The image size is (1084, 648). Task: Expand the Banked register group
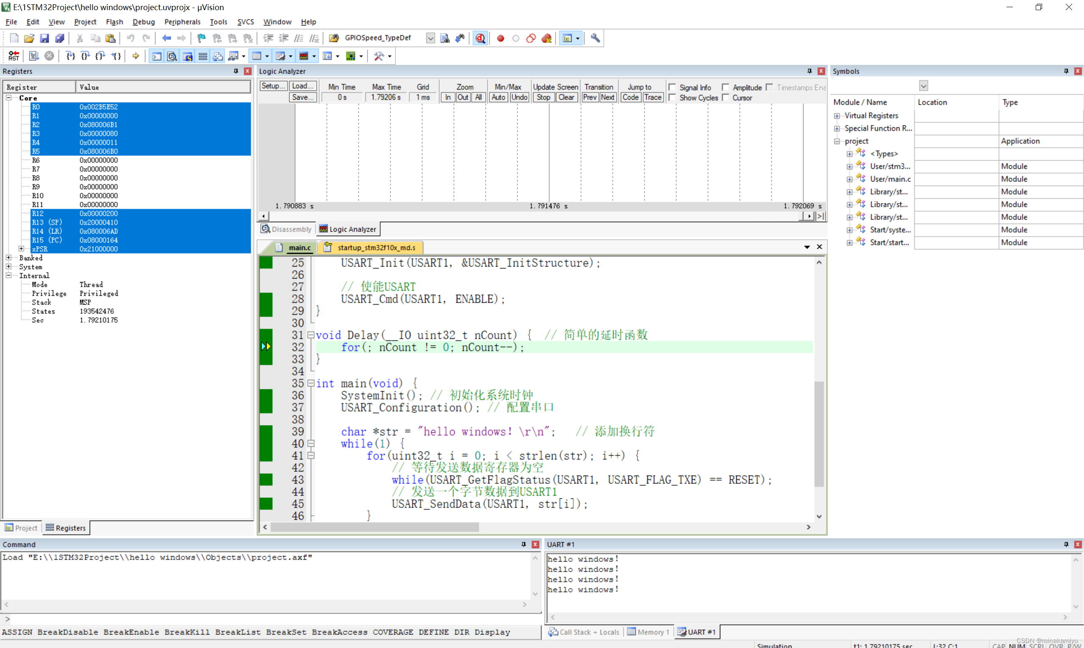point(8,258)
